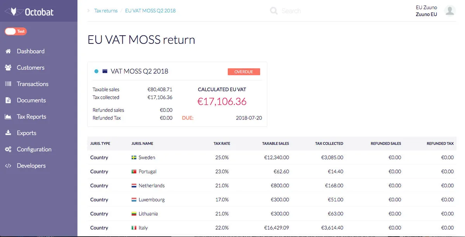The width and height of the screenshot is (465, 237).
Task: Click the Transactions barcode icon
Action: [8, 84]
